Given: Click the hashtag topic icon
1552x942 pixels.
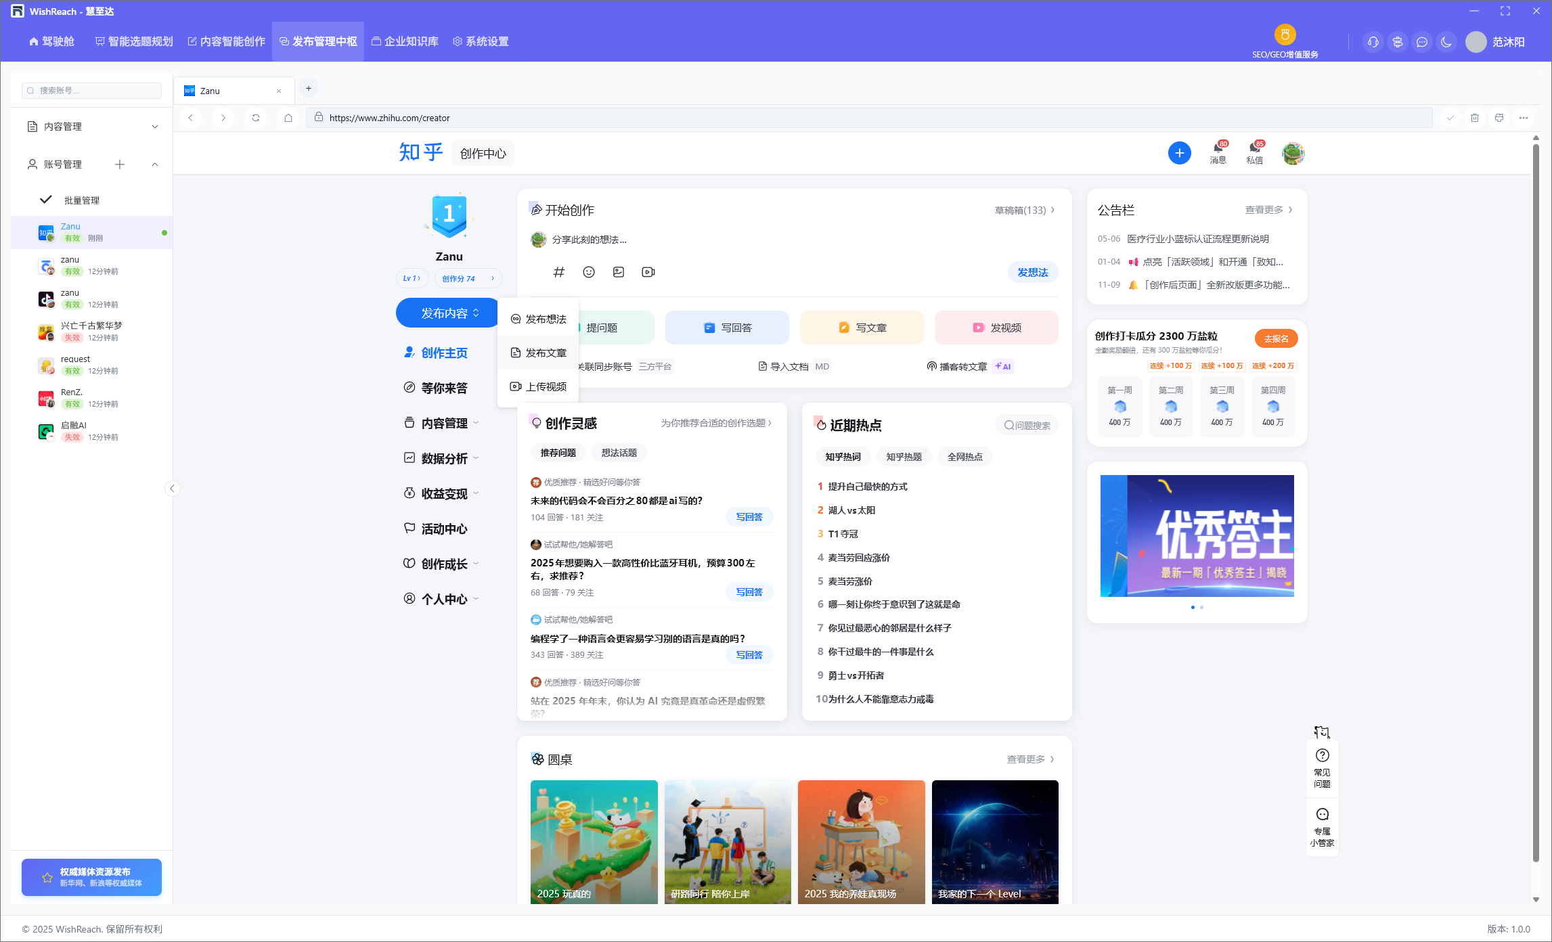Looking at the screenshot, I should [x=558, y=272].
